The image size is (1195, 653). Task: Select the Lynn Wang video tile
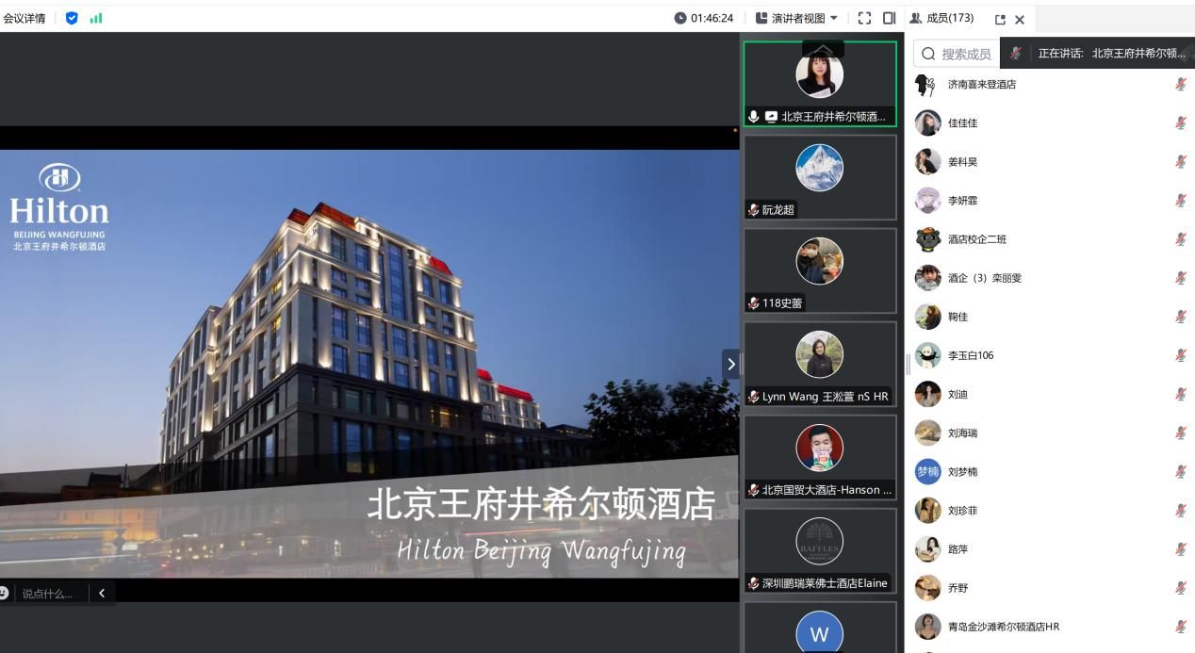[820, 364]
